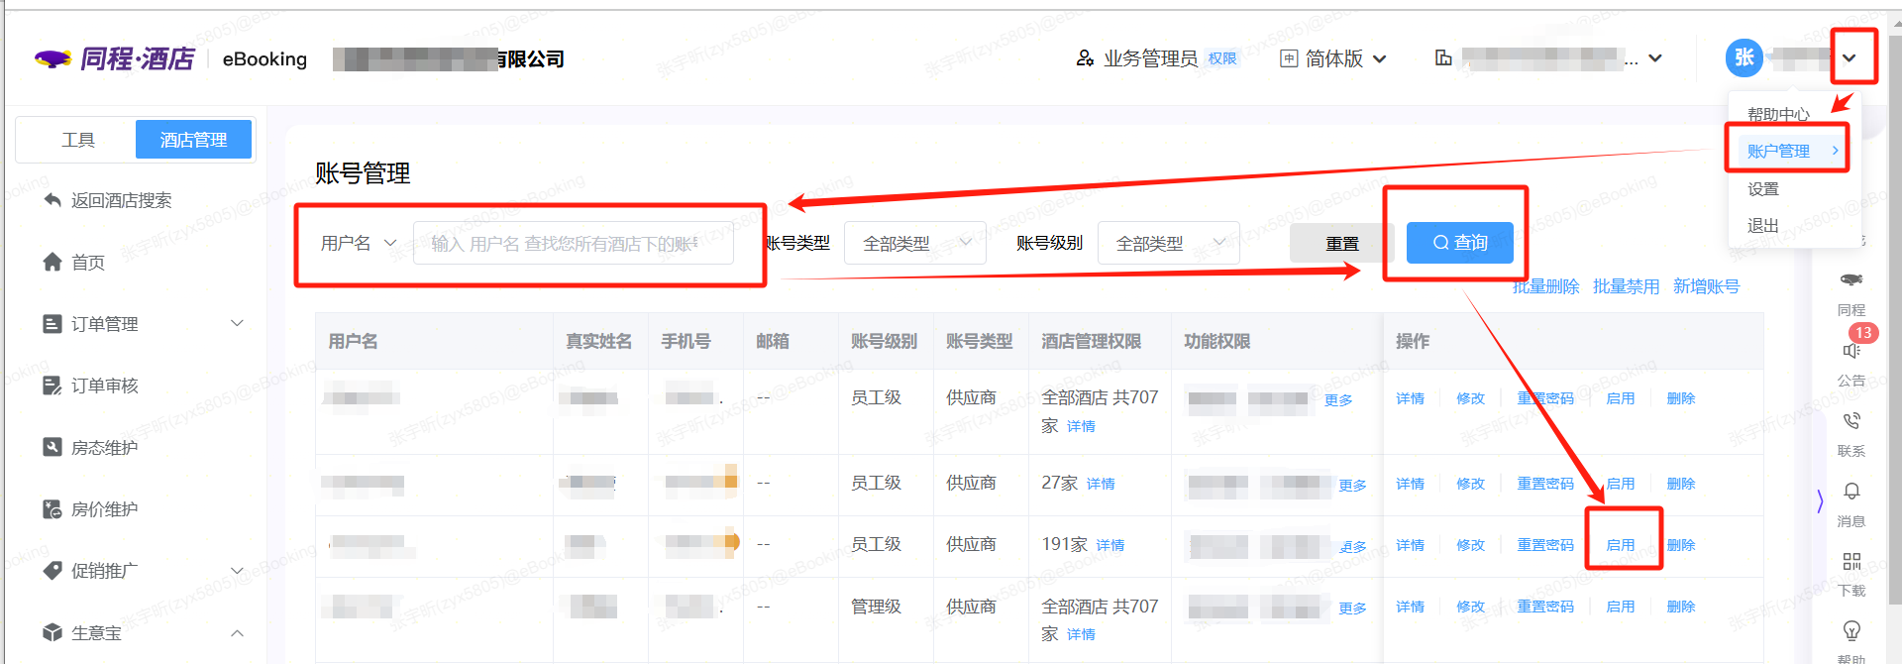This screenshot has height=664, width=1902.
Task: Click the return to hotel search arrow icon
Action: (x=53, y=200)
